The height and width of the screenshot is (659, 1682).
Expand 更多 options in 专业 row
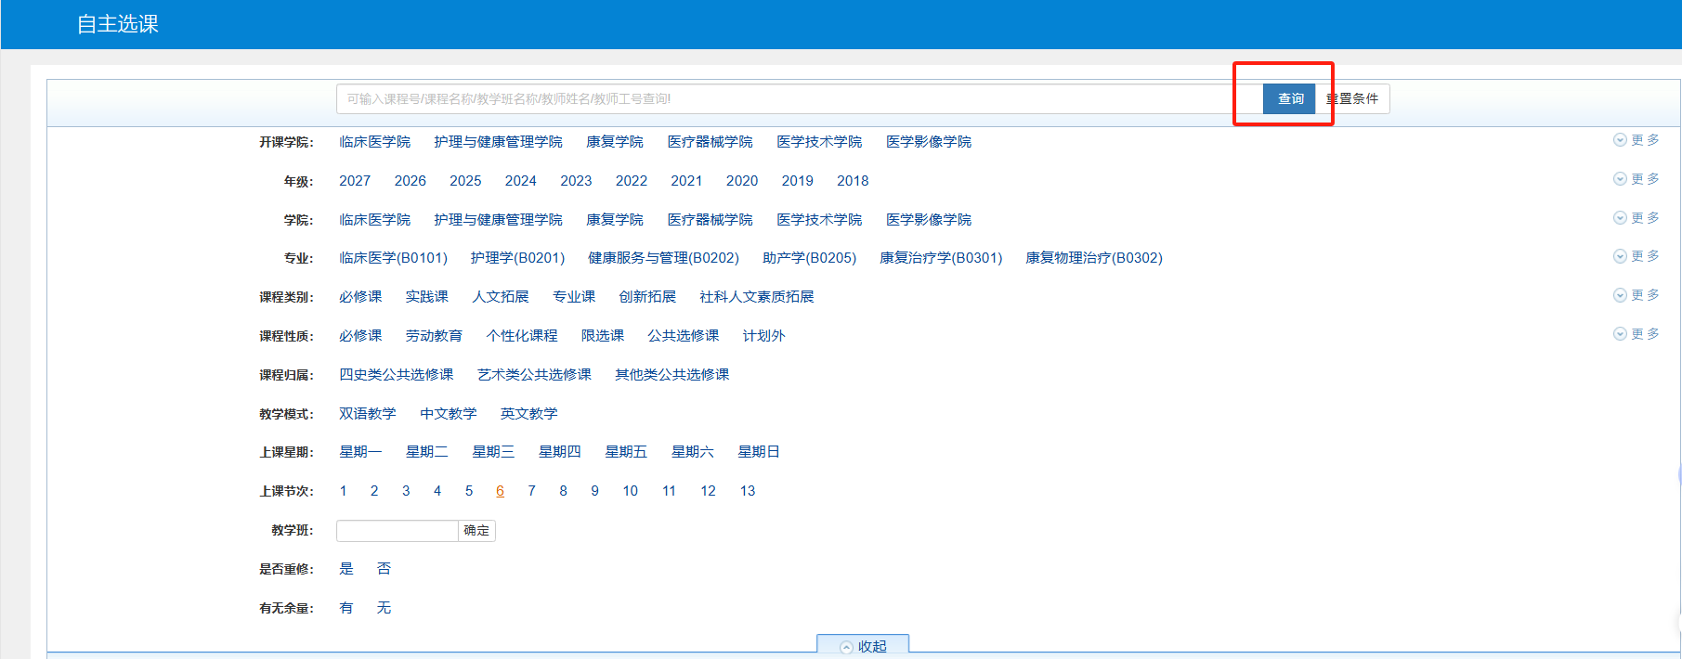(1636, 256)
